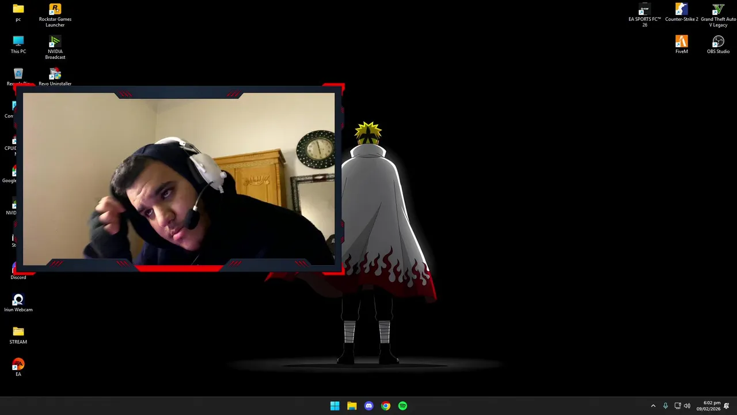Viewport: 737px width, 415px height.
Task: Open the STREAM folder
Action: pyautogui.click(x=18, y=335)
